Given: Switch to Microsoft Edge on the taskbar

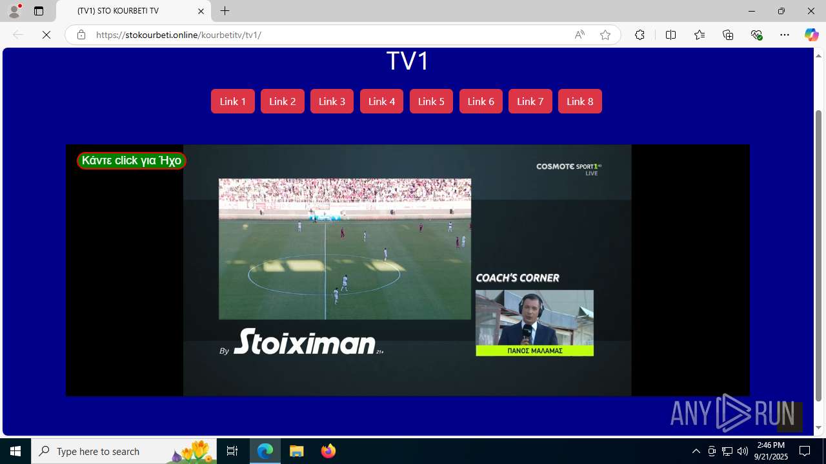Looking at the screenshot, I should (265, 451).
